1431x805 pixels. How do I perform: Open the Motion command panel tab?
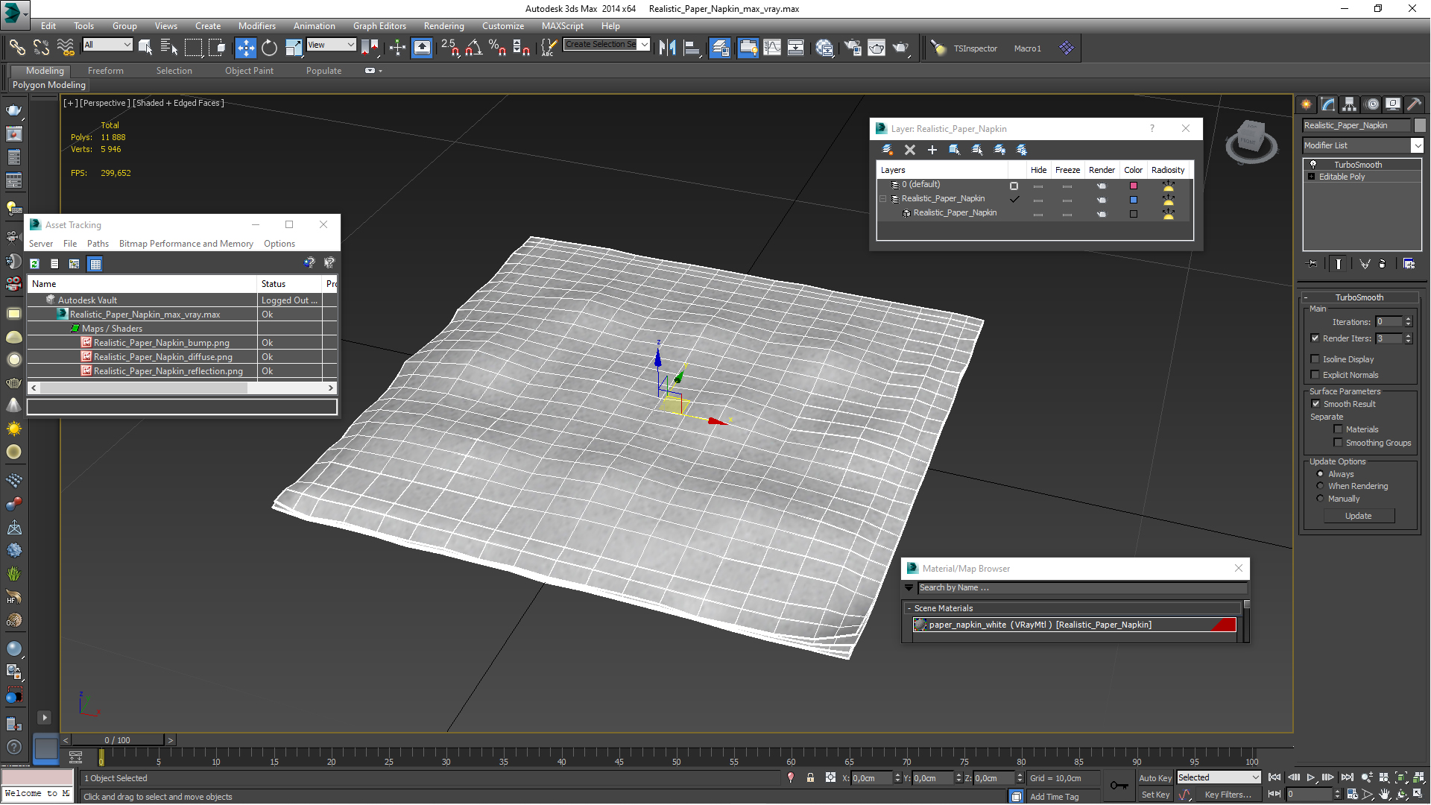[1371, 104]
